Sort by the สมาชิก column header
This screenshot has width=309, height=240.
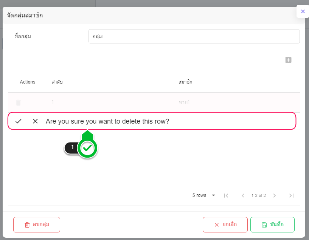point(185,82)
